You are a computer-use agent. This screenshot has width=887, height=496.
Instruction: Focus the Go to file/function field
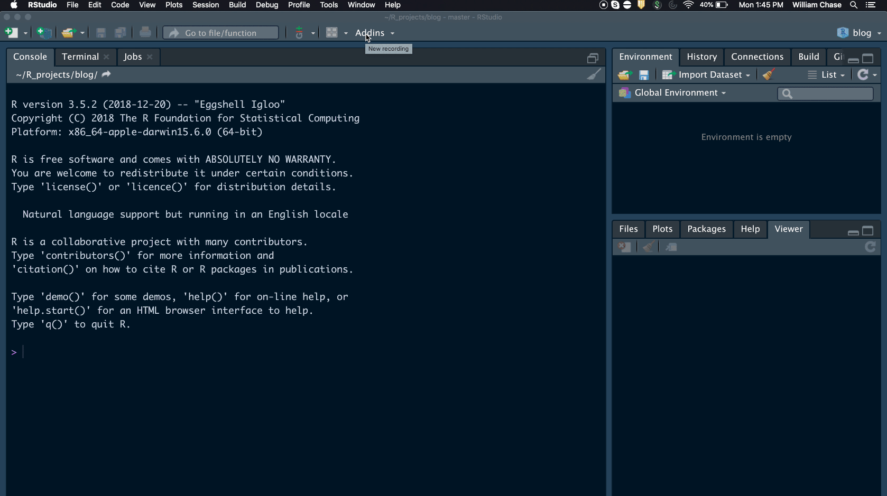pyautogui.click(x=221, y=33)
